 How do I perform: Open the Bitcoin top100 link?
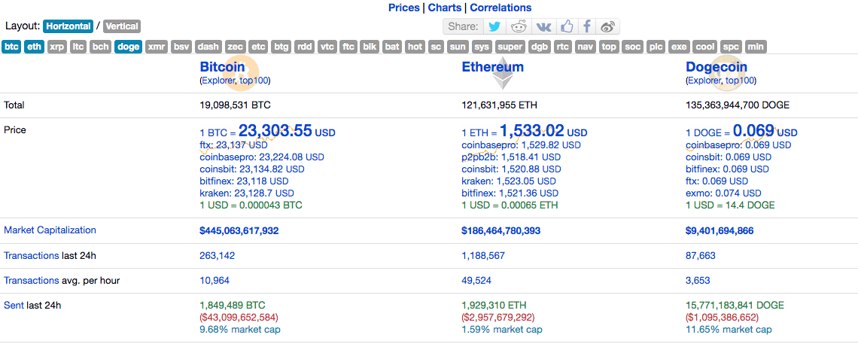coord(254,81)
